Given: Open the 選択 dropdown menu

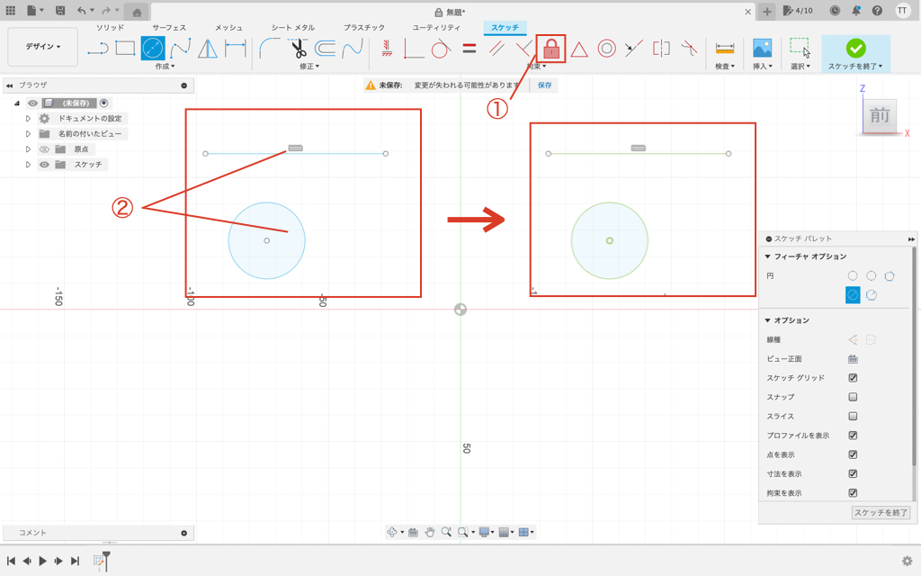Looking at the screenshot, I should 800,67.
